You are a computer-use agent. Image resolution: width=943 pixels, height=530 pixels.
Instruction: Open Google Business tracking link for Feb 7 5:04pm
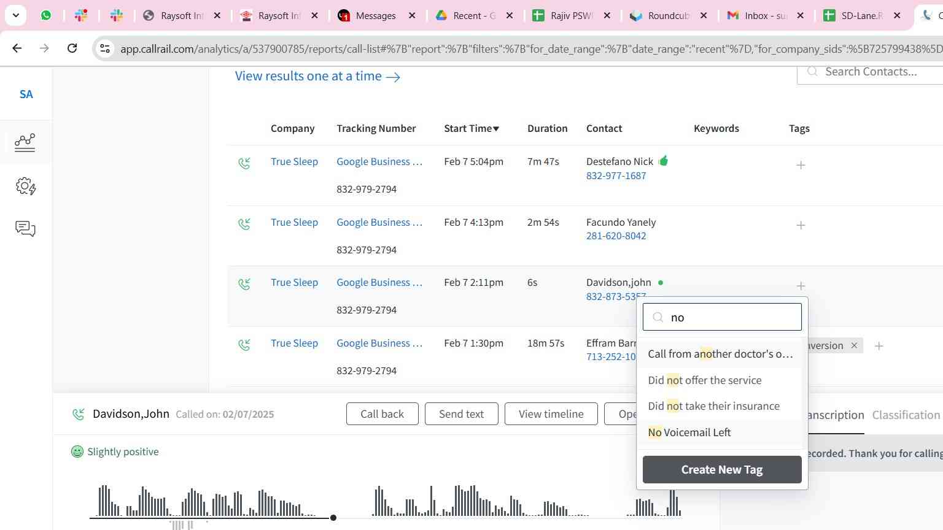(379, 161)
